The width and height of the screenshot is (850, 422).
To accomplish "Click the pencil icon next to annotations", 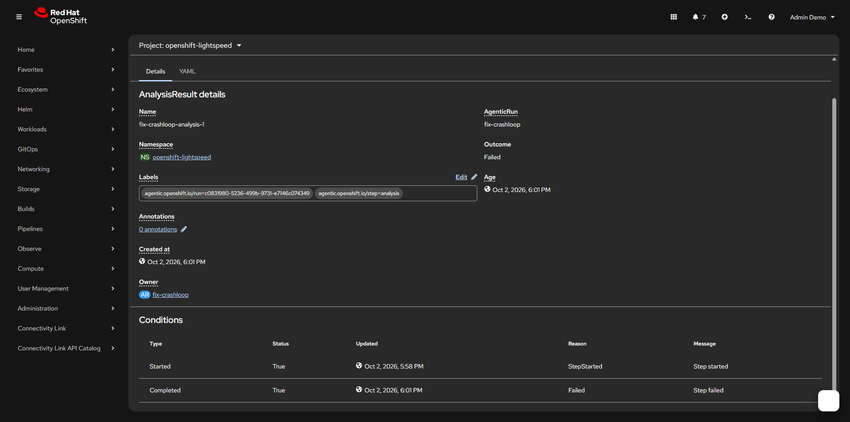I will [x=184, y=229].
